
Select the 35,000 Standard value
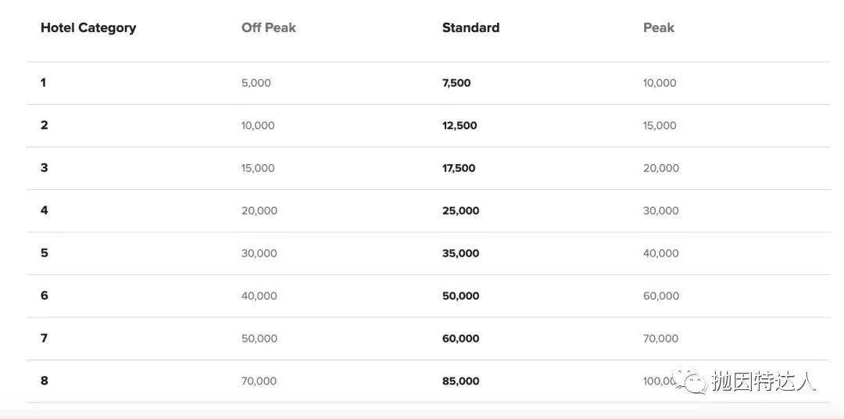point(461,253)
